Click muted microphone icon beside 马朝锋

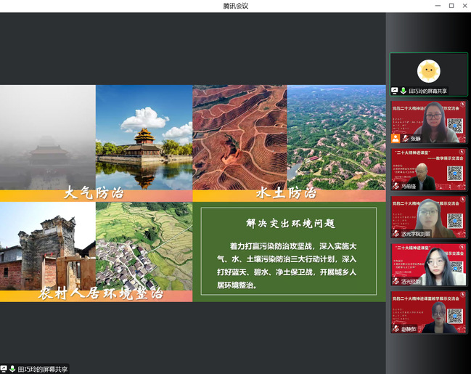click(x=396, y=186)
